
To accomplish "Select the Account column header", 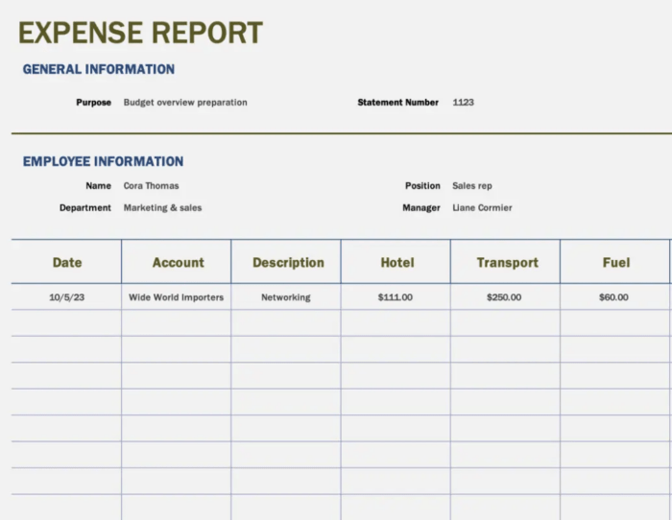I will tap(178, 263).
